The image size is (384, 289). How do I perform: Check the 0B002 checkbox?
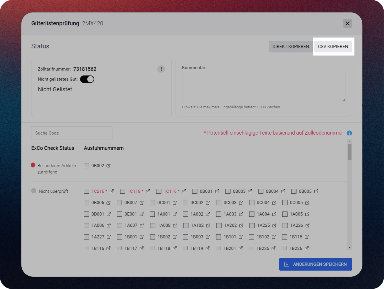pyautogui.click(x=86, y=166)
